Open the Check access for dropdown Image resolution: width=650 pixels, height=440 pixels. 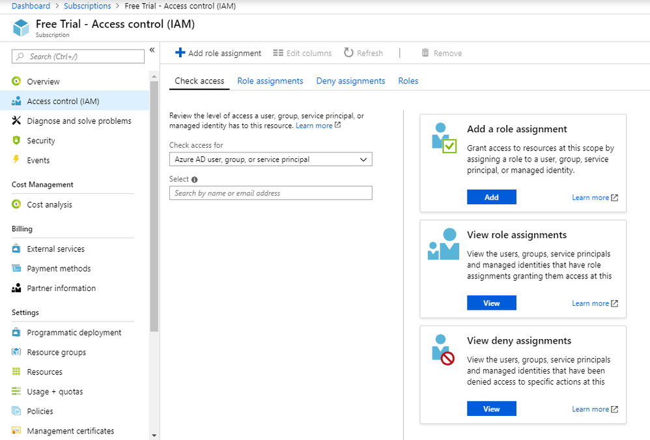(x=270, y=159)
